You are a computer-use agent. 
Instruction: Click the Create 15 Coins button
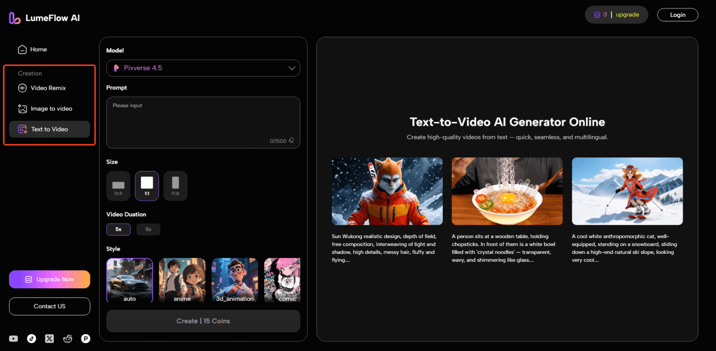click(203, 321)
